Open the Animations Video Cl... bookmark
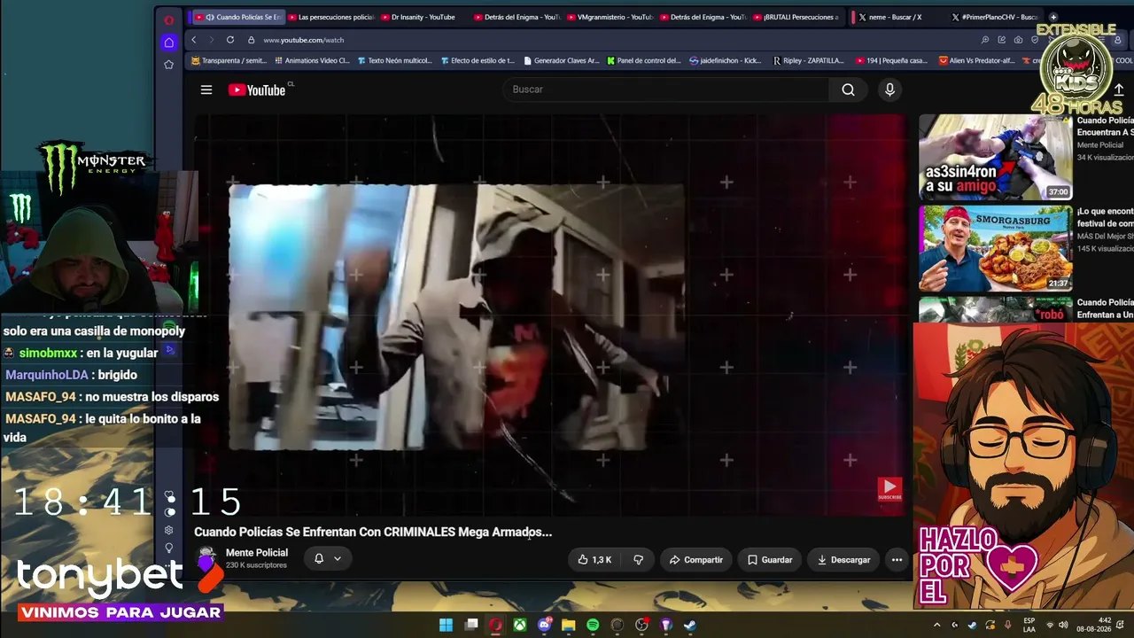The image size is (1134, 638). (312, 61)
